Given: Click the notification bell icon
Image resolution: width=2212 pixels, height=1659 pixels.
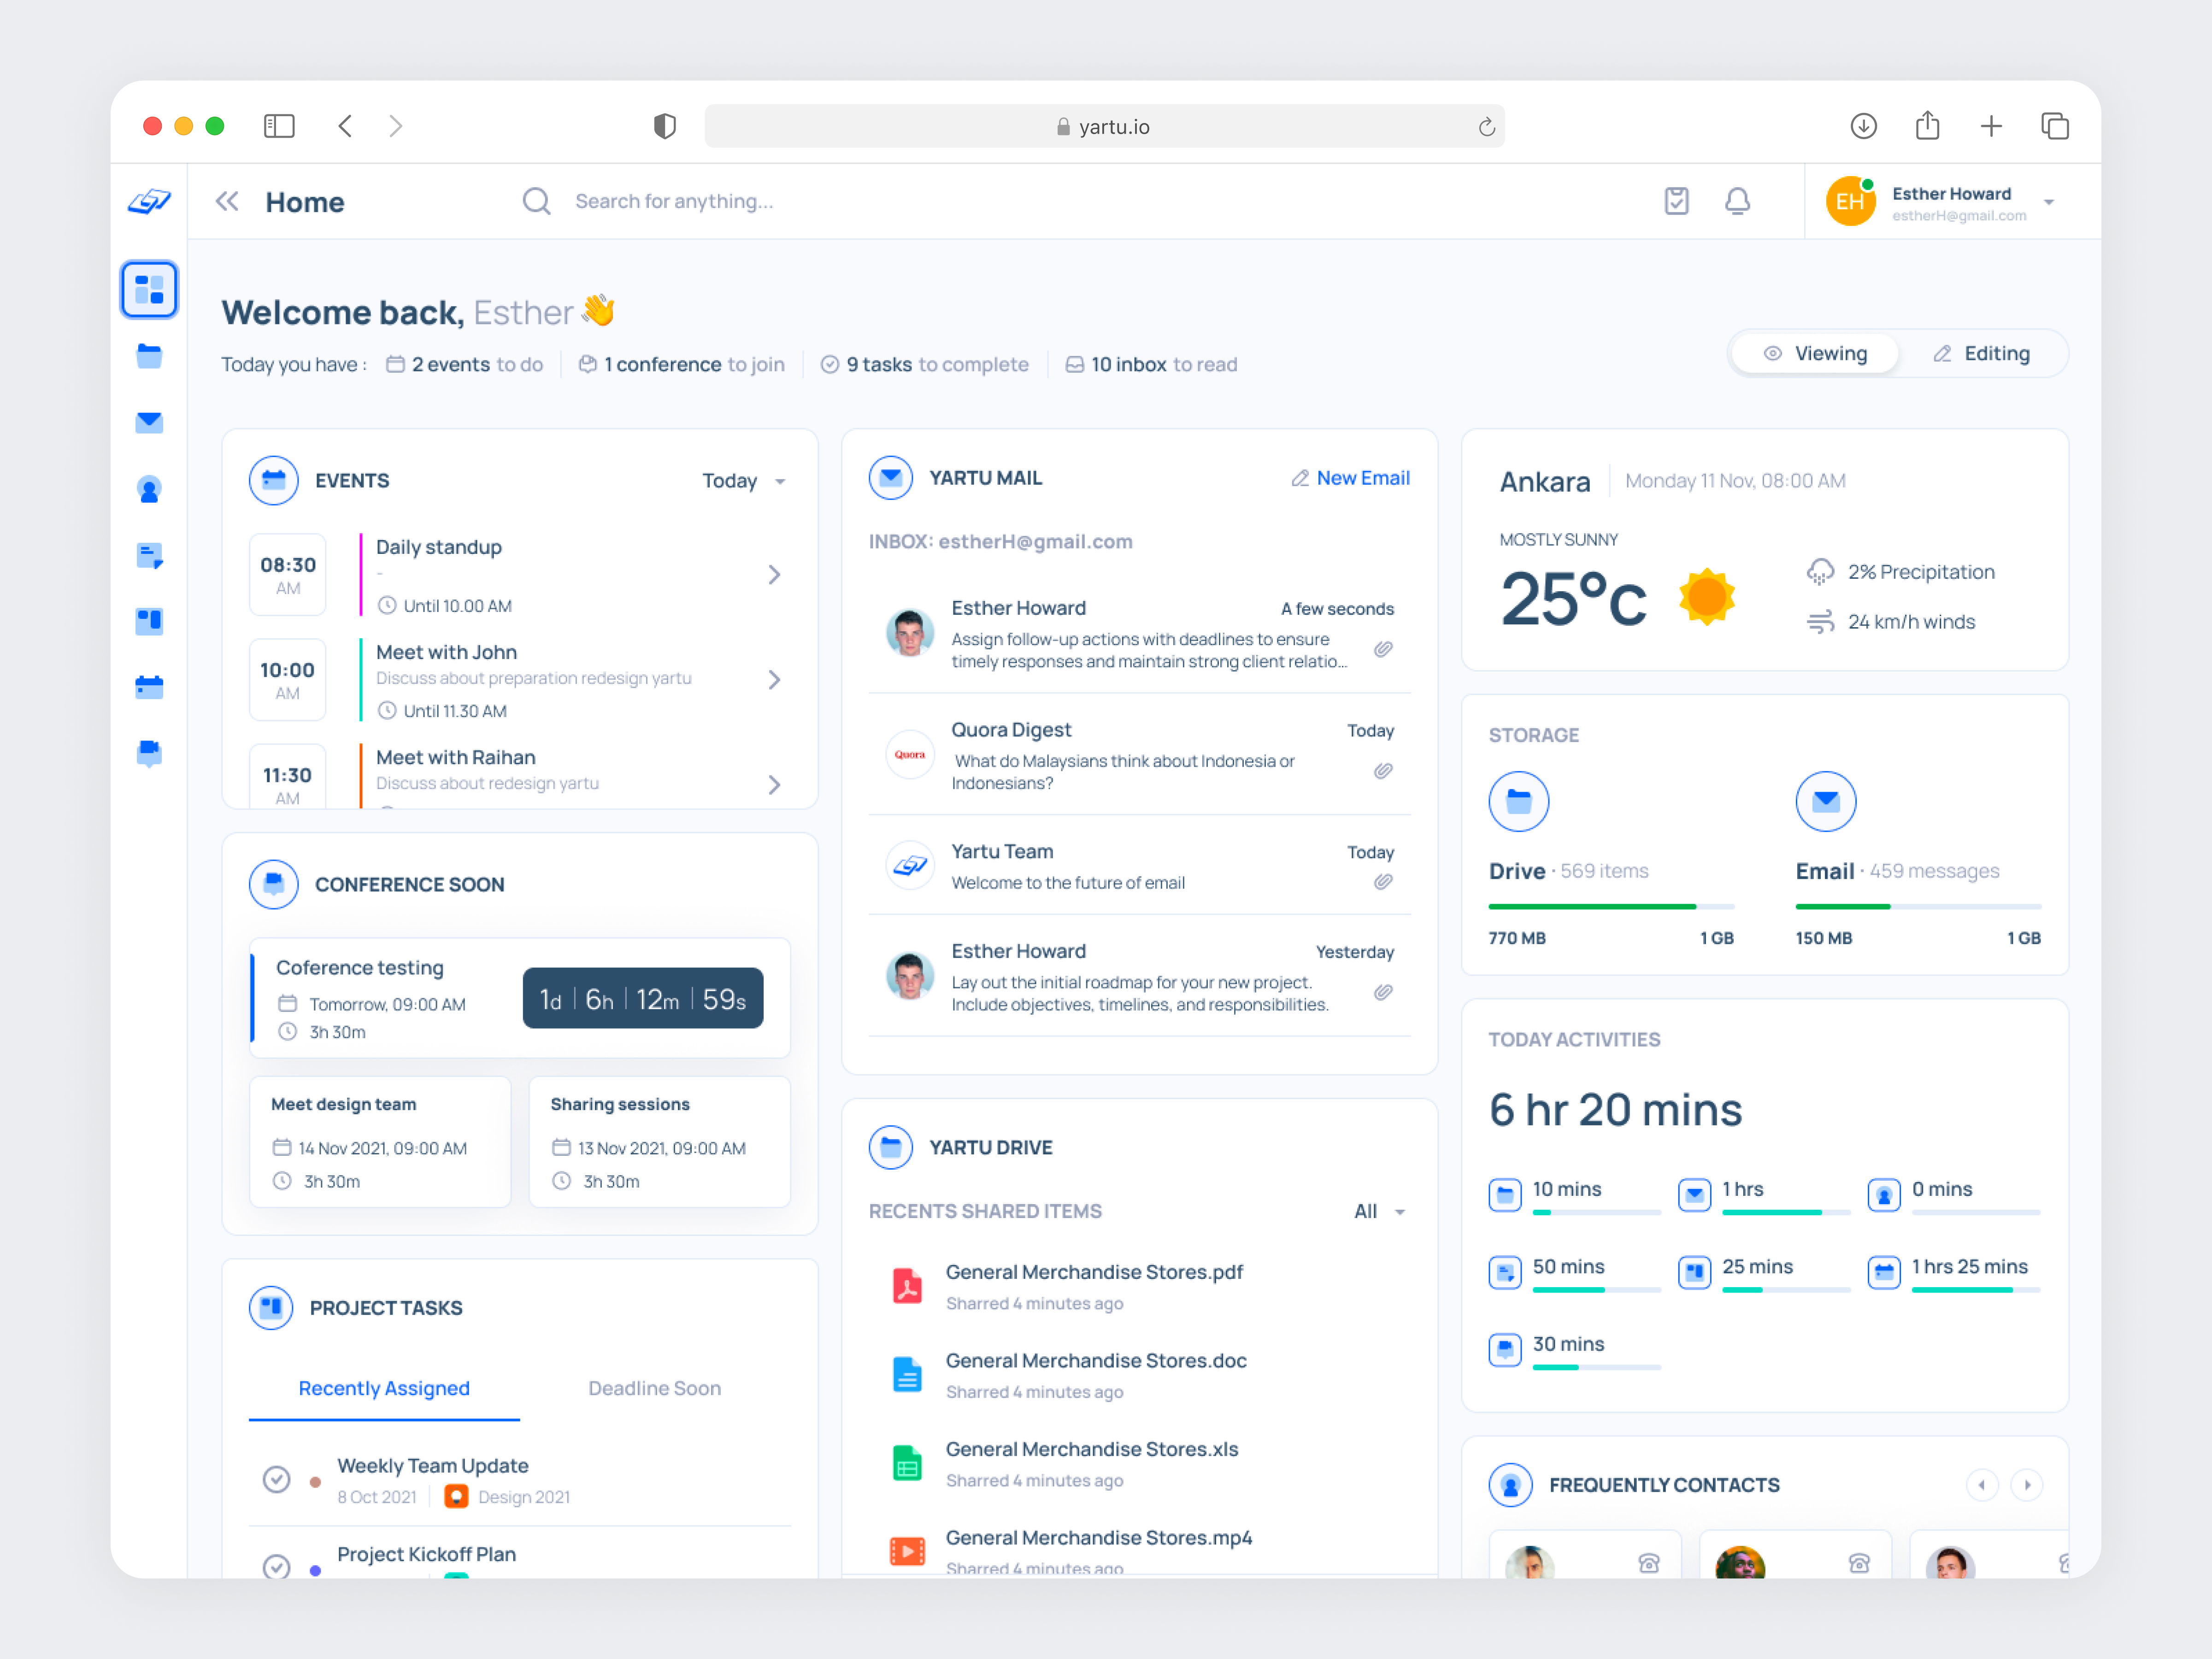Looking at the screenshot, I should click(1737, 201).
